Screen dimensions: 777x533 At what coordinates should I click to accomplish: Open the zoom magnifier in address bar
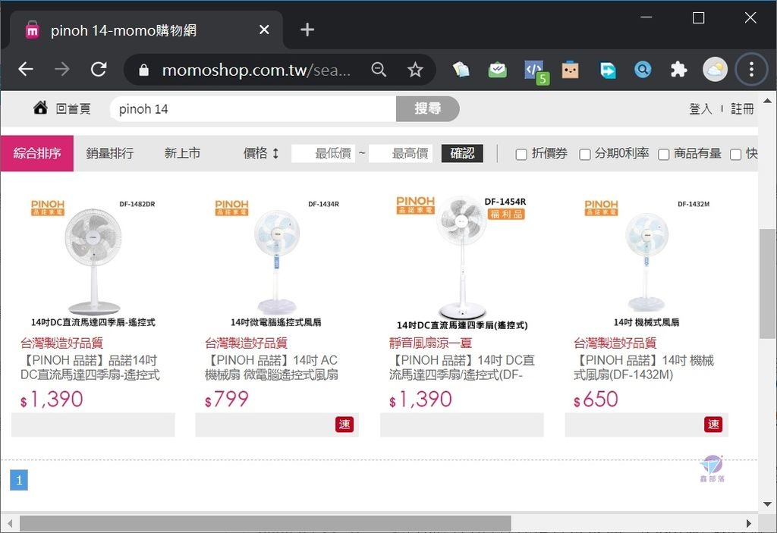point(379,69)
